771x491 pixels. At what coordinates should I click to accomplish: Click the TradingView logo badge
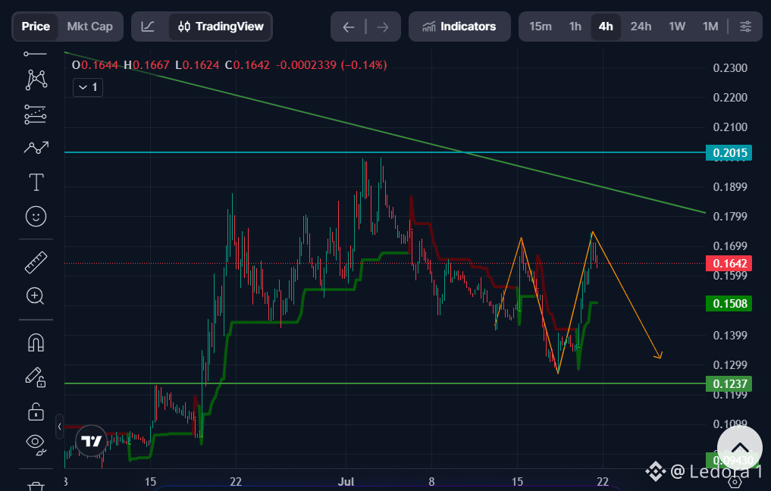92,441
